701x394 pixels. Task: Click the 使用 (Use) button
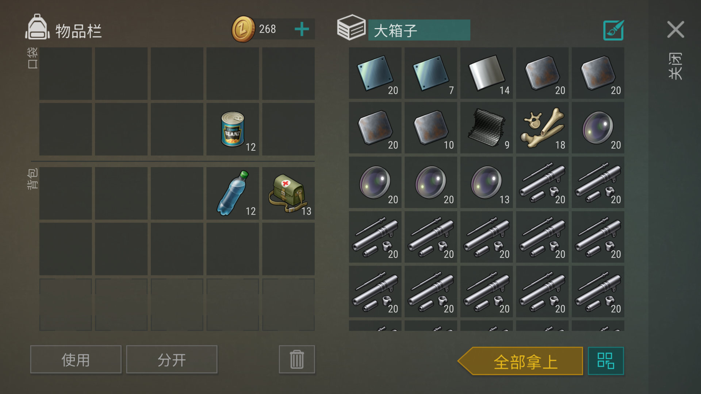[76, 359]
